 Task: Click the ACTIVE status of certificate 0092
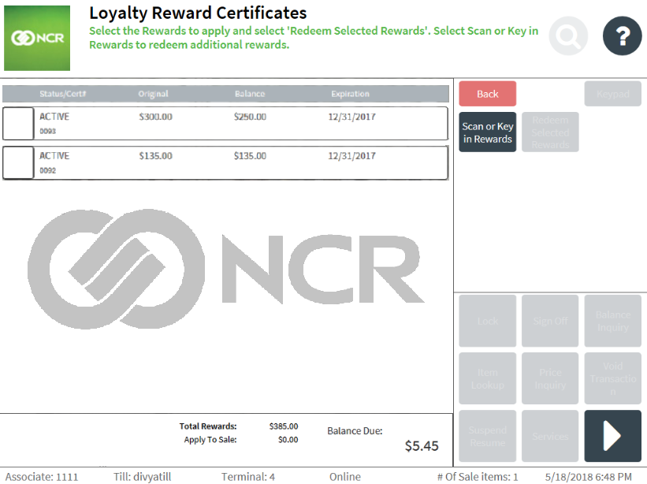(54, 155)
